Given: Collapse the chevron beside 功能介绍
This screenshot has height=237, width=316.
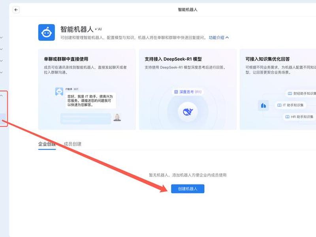Looking at the screenshot, I should pos(227,38).
